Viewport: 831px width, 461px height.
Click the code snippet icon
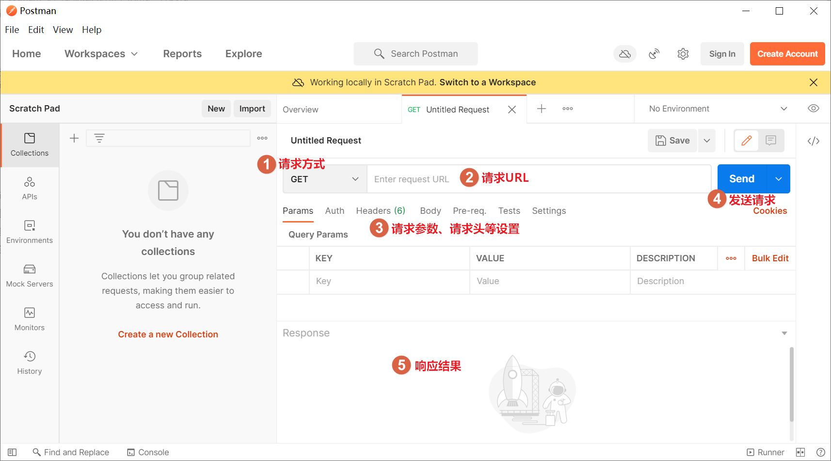[x=813, y=141]
